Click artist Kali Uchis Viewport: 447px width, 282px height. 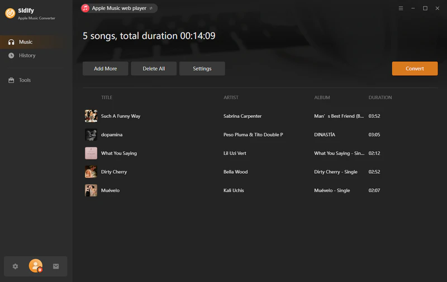(234, 190)
